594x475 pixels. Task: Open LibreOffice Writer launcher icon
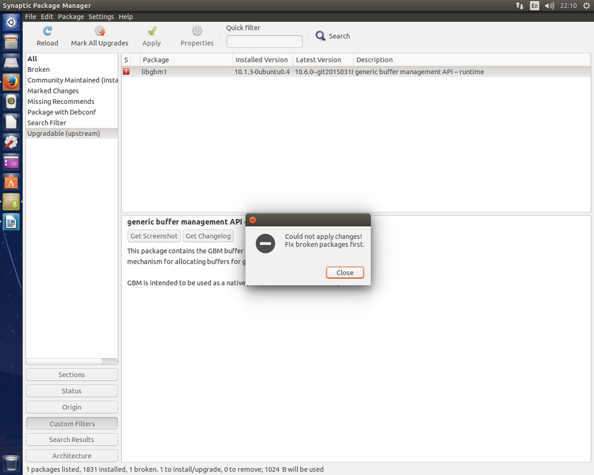tap(11, 222)
